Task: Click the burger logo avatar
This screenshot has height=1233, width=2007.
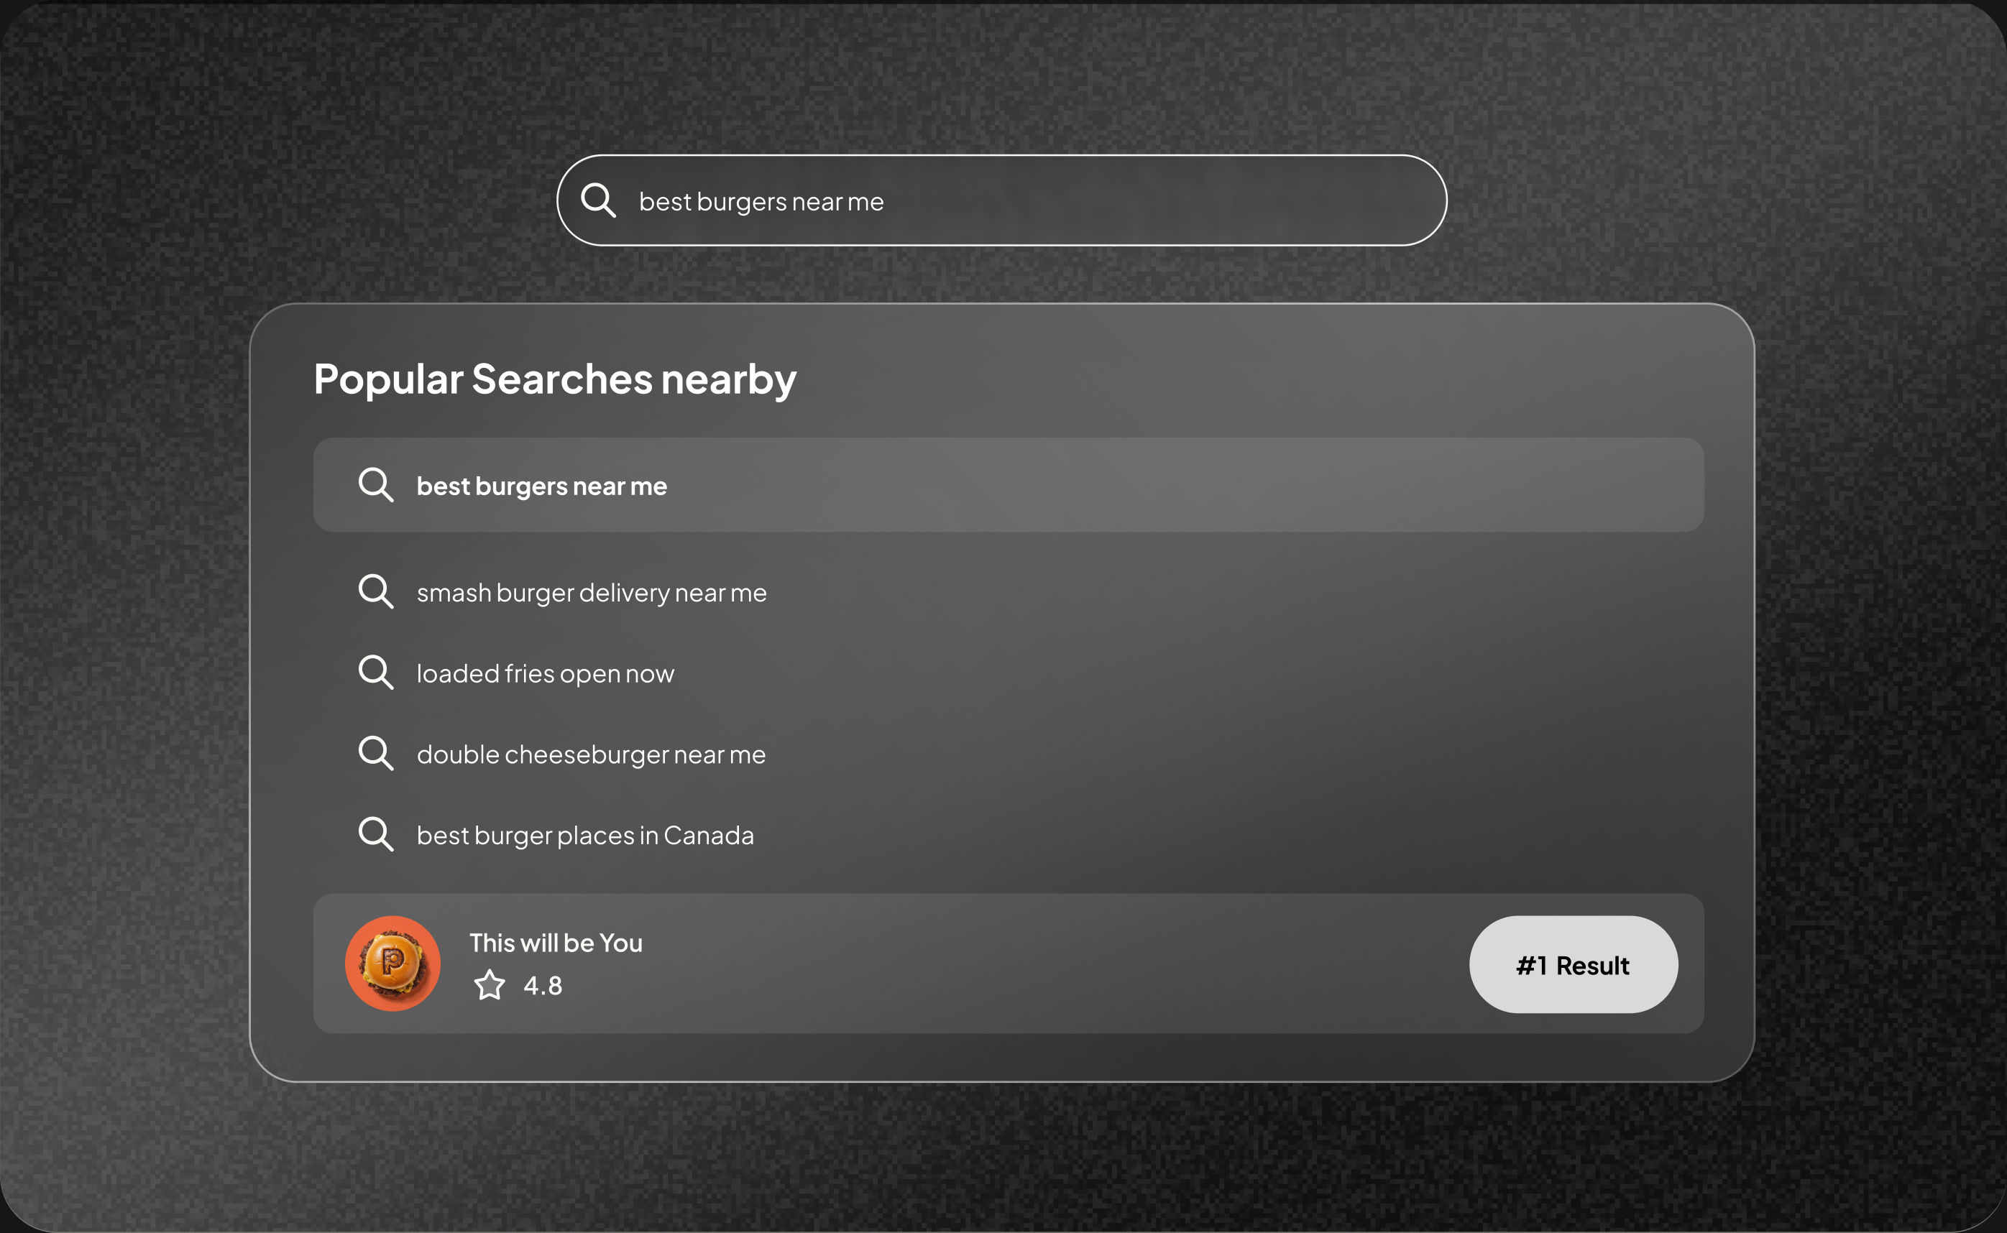Action: (x=392, y=964)
